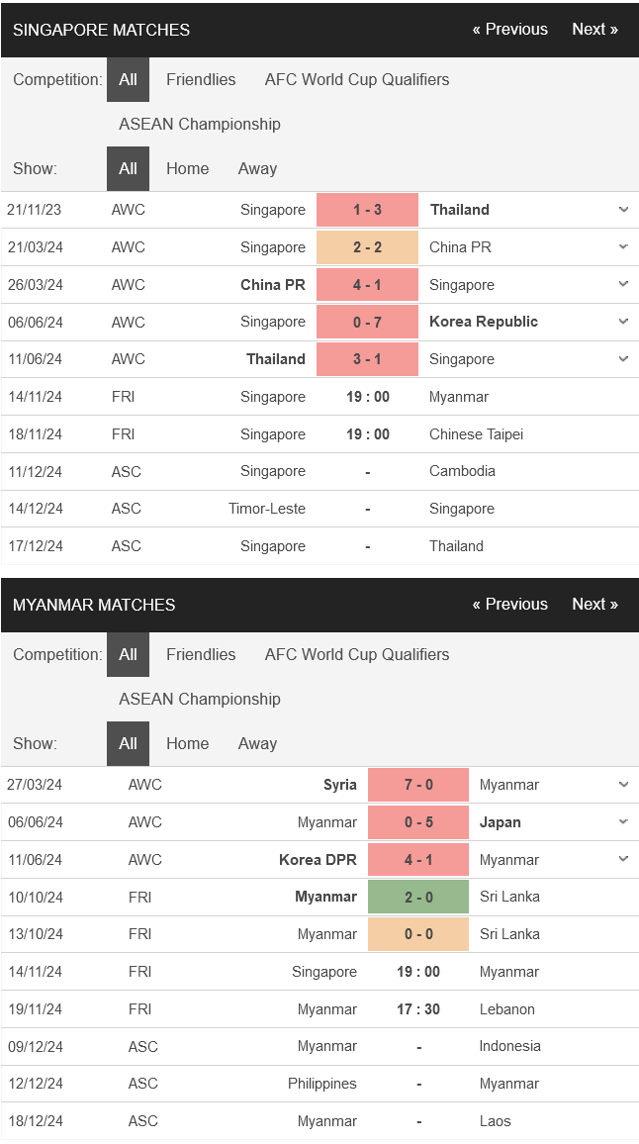Go to Next Myanmar matches page
Image resolution: width=639 pixels, height=1144 pixels.
point(594,604)
